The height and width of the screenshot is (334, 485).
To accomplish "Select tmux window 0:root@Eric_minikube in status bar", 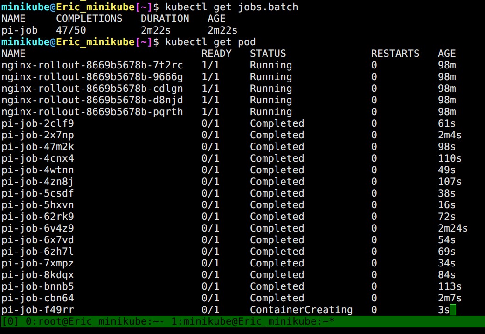I will pos(95,321).
